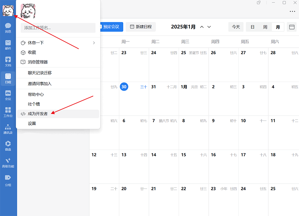Open 消息管理器 from the menu
Image resolution: width=299 pixels, height=216 pixels.
coord(58,62)
